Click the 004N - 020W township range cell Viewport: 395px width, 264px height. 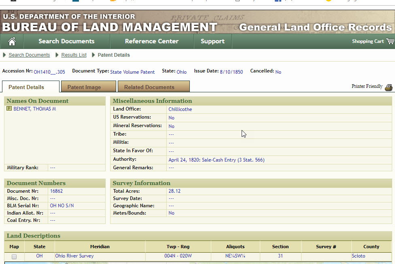click(x=178, y=256)
